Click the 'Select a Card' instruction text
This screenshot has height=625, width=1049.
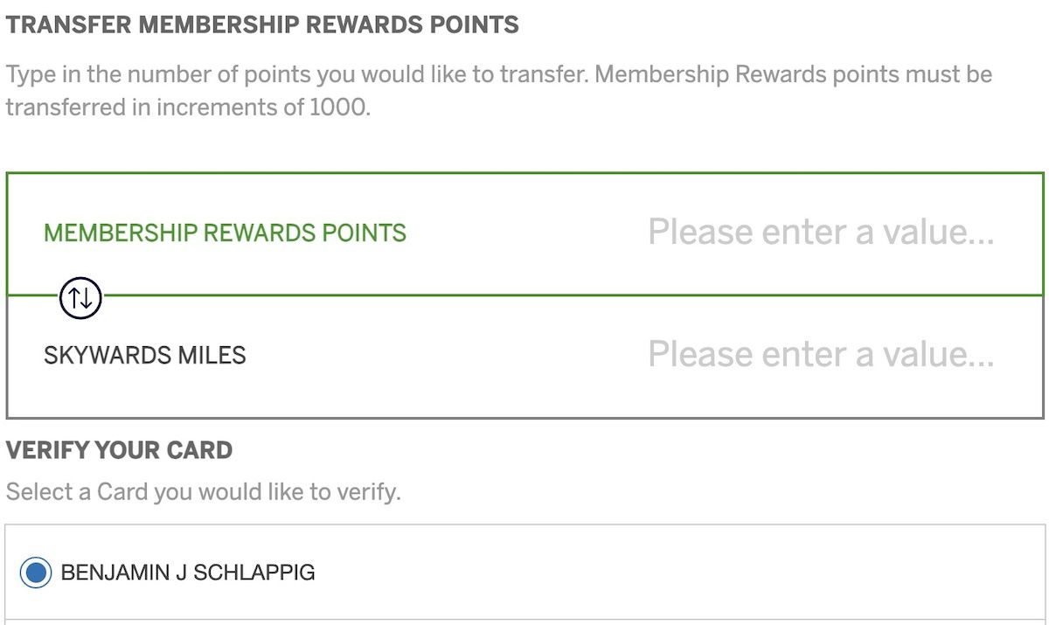pyautogui.click(x=203, y=491)
